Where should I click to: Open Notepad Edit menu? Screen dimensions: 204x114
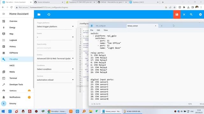click(98, 30)
